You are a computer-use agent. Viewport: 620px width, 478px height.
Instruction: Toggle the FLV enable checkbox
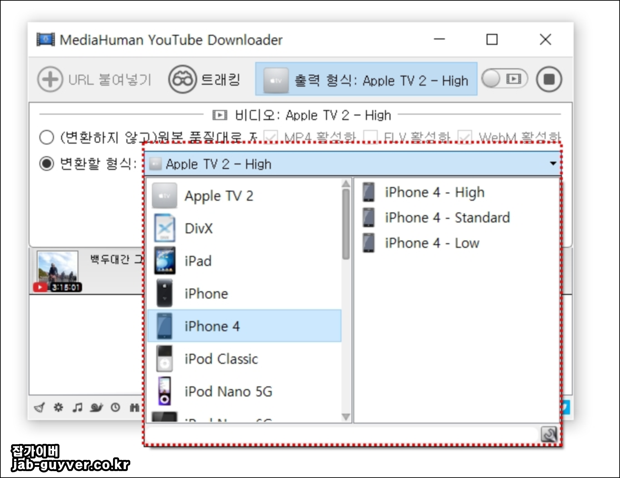pos(370,137)
